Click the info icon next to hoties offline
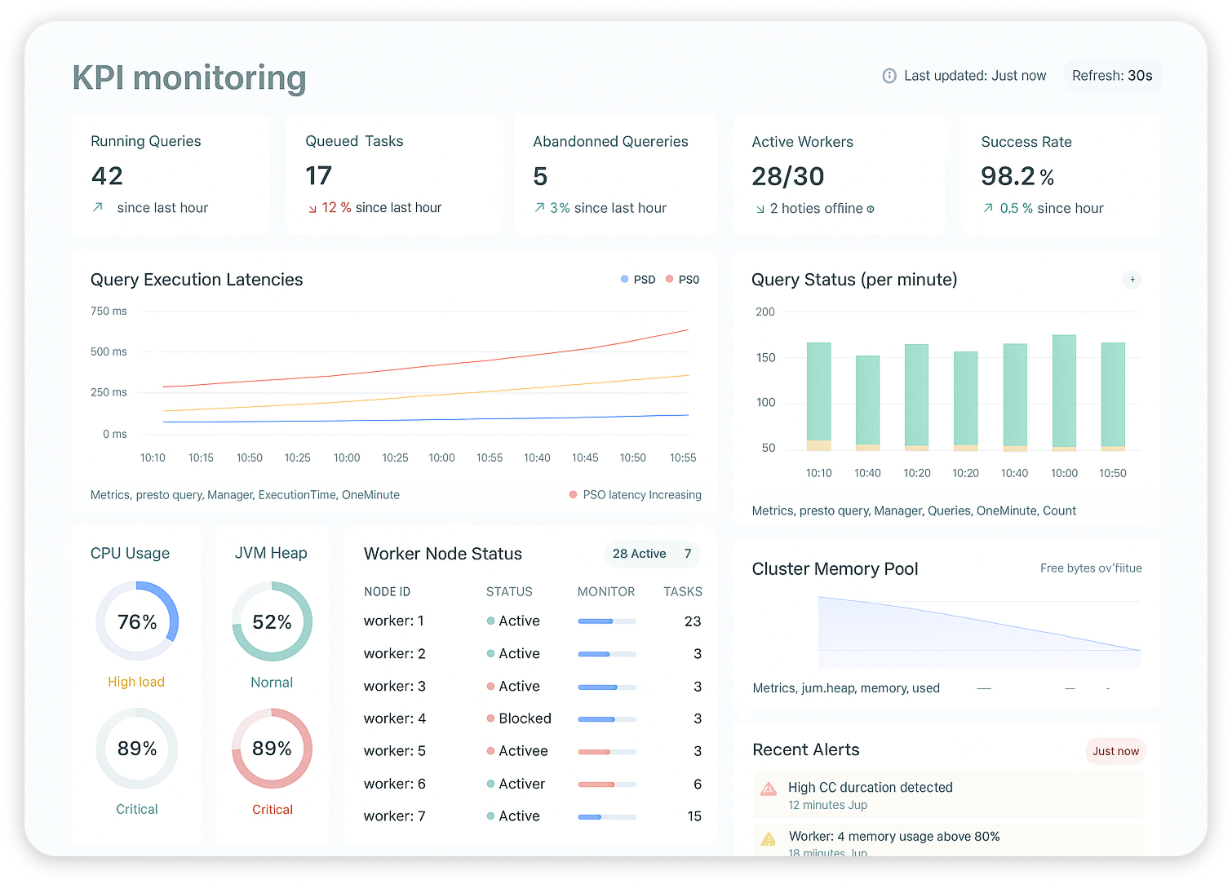Image resolution: width=1232 pixels, height=884 pixels. click(871, 210)
